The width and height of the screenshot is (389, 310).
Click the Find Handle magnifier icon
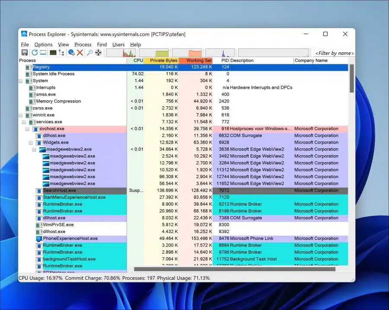point(89,53)
